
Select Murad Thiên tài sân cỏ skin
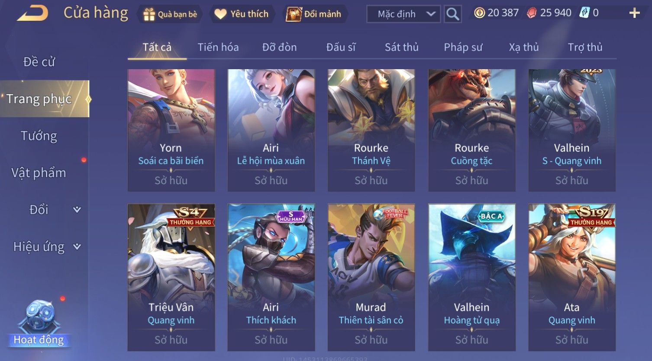[371, 277]
